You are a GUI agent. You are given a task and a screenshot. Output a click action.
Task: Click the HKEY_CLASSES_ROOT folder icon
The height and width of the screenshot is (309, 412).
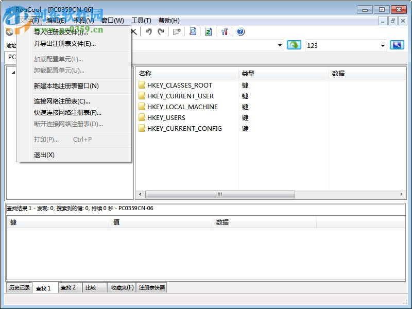click(143, 85)
